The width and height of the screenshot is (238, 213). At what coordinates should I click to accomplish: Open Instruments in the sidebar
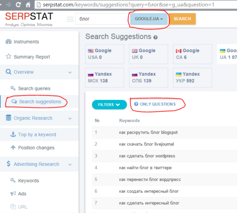[26, 42]
